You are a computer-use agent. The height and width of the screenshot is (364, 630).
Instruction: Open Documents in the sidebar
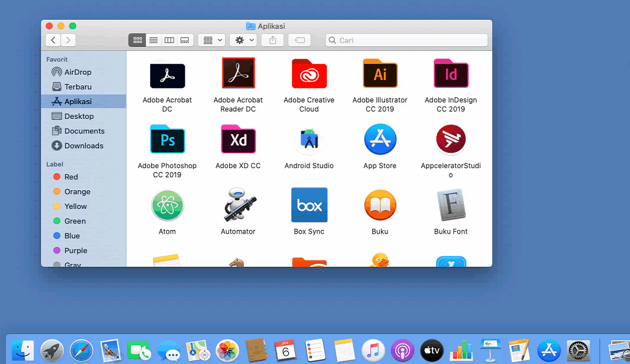tap(84, 131)
